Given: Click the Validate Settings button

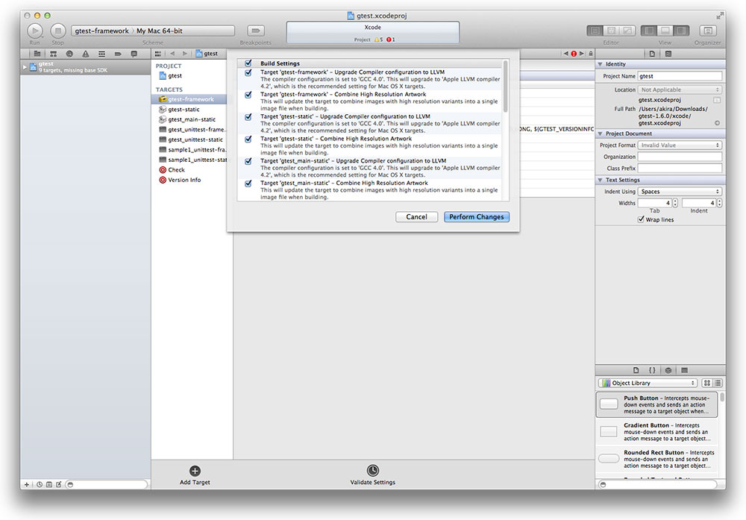Looking at the screenshot, I should (372, 475).
